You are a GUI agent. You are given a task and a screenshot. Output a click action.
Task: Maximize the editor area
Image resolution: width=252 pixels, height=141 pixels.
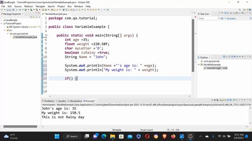195,13
